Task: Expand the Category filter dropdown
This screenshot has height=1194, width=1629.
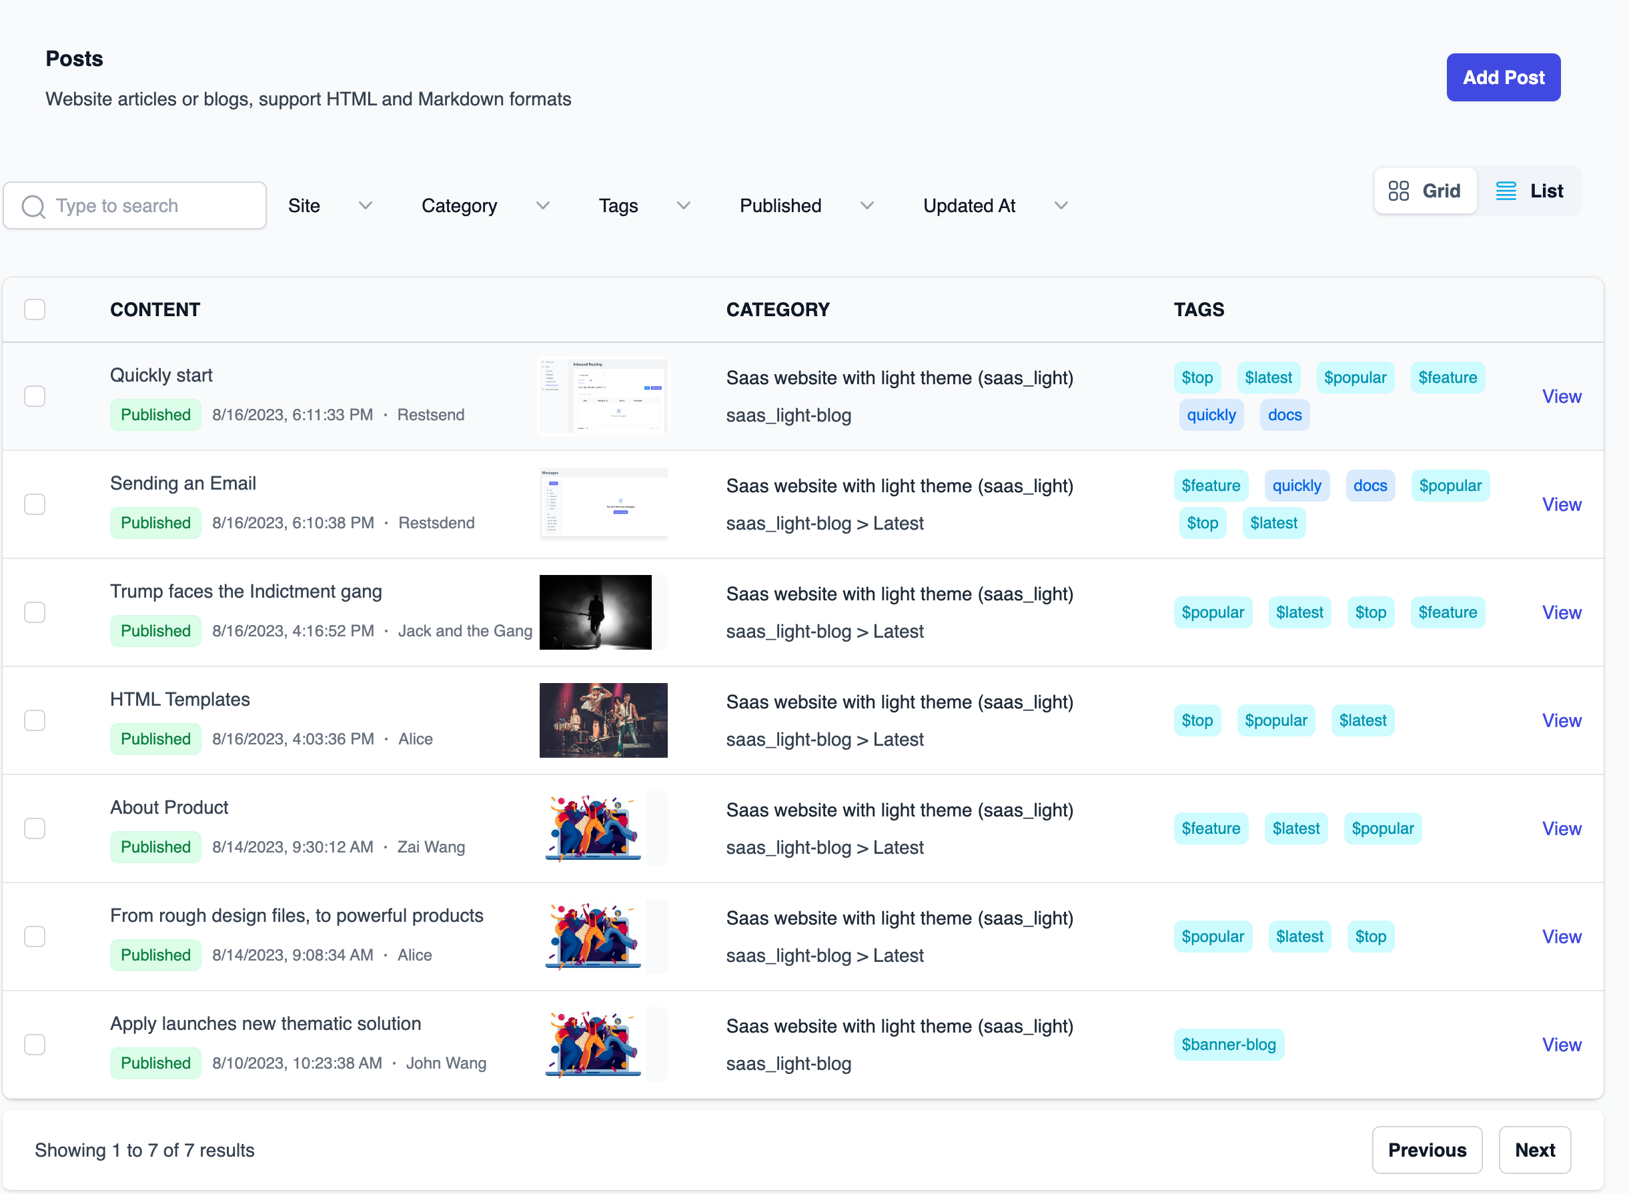Action: click(x=485, y=206)
